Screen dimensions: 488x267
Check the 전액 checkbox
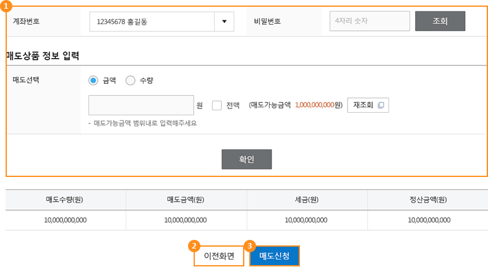coord(216,105)
